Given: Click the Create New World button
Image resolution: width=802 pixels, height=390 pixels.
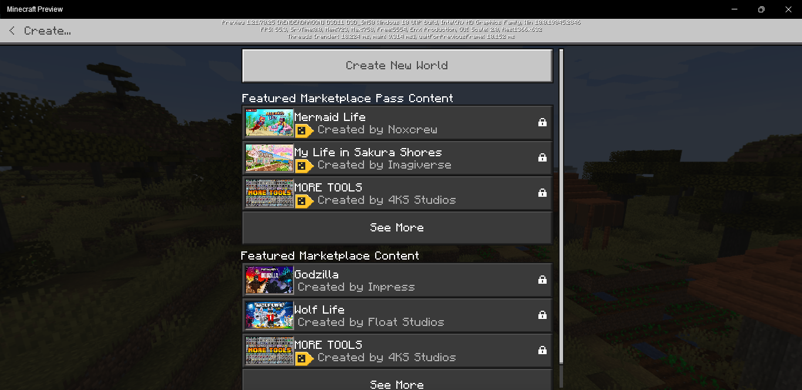Looking at the screenshot, I should point(397,65).
